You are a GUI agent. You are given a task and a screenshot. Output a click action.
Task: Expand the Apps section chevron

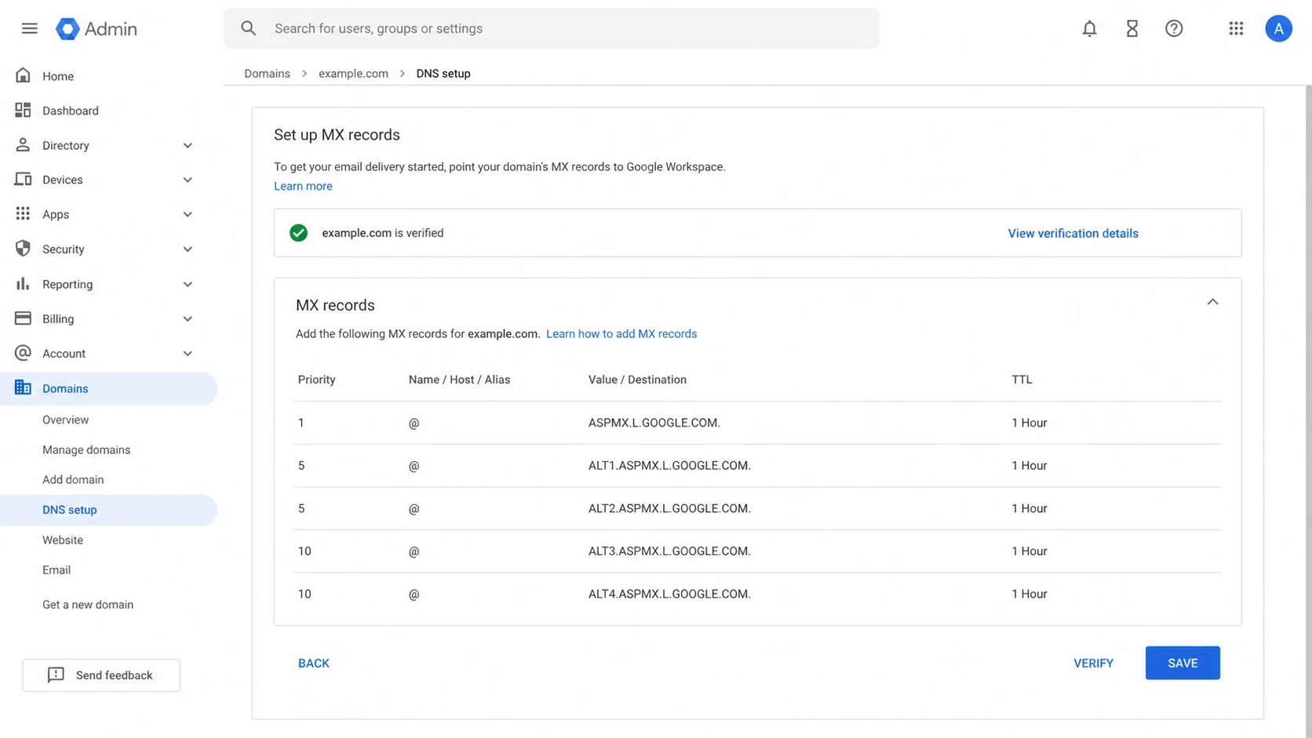(188, 214)
